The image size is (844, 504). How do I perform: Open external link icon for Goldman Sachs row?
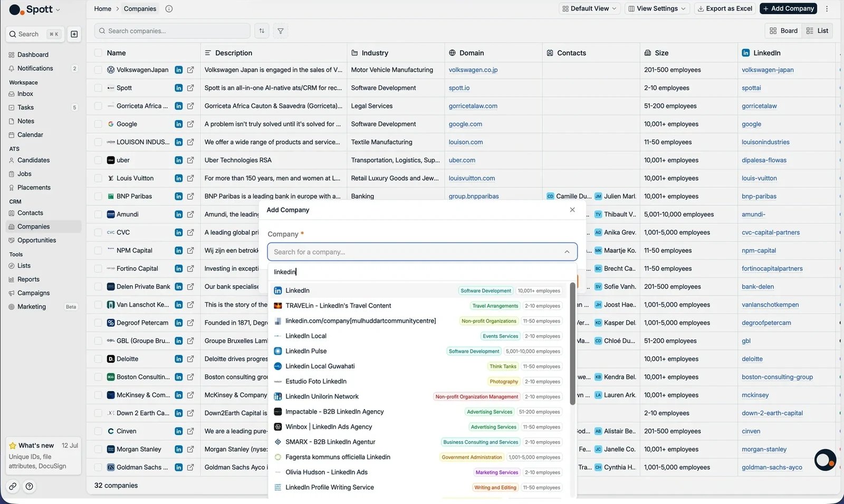190,468
